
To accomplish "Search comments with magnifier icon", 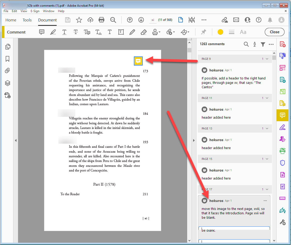I will pos(246,44).
